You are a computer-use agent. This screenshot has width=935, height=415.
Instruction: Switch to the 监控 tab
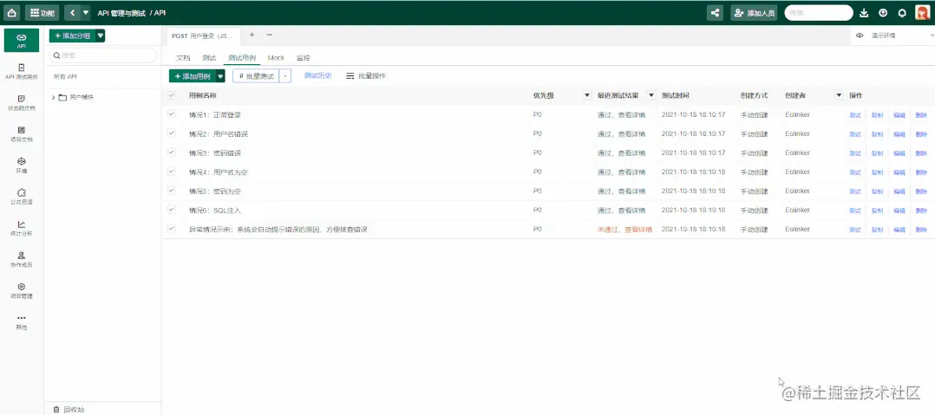click(303, 58)
